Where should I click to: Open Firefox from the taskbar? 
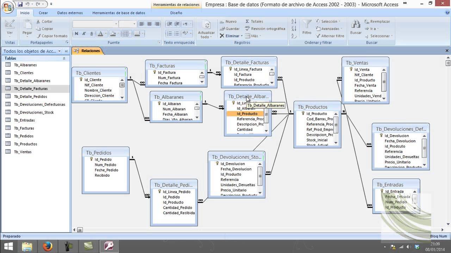coord(47,246)
